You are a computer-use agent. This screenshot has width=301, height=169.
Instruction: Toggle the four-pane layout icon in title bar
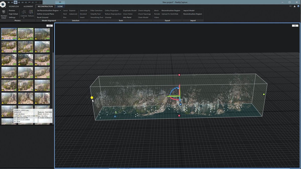(26, 3)
